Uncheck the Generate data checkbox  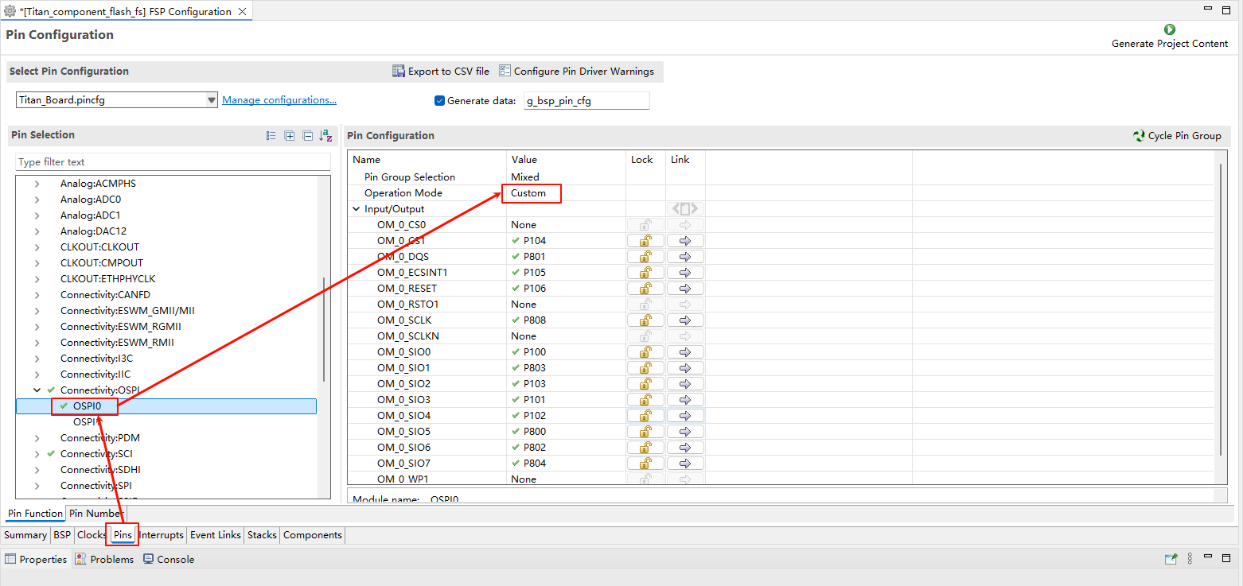tap(439, 101)
